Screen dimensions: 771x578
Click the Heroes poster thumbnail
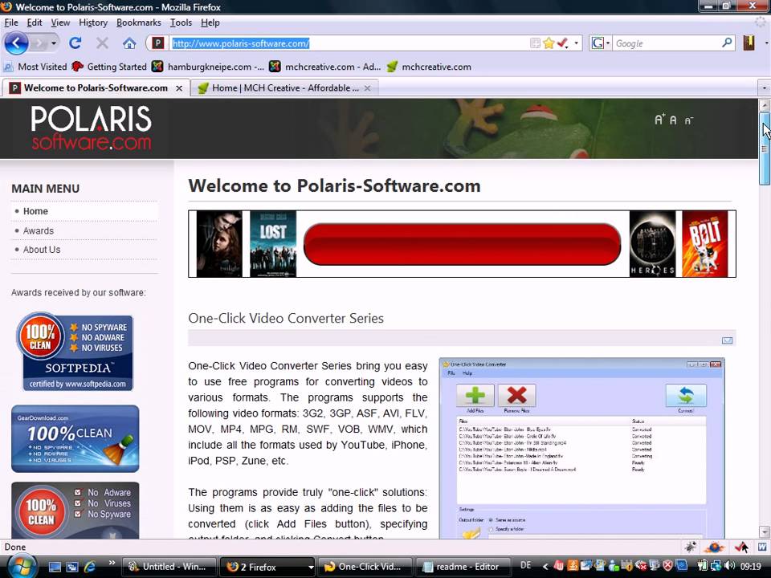[x=652, y=244]
